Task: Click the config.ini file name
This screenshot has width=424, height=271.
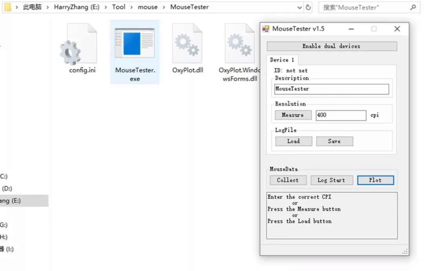Action: (x=82, y=70)
